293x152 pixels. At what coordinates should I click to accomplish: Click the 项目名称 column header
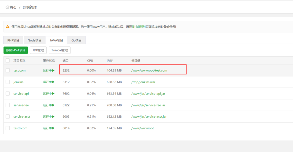coord(19,61)
